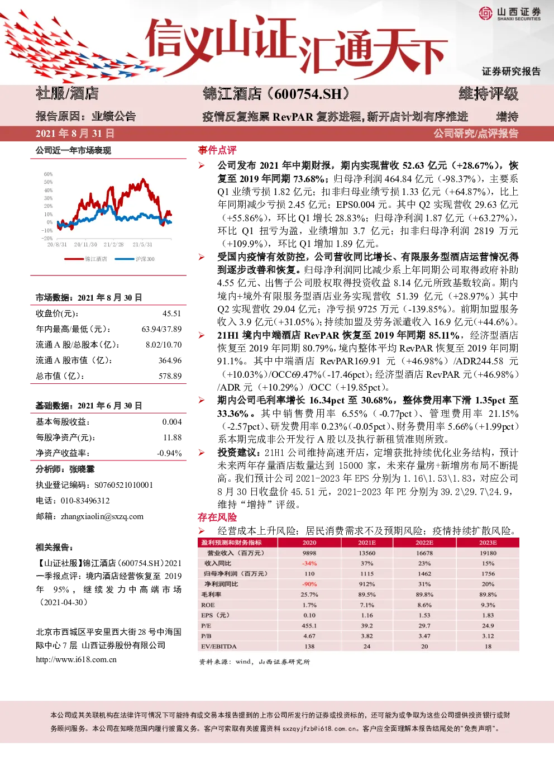This screenshot has width=554, height=784.
Task: Click the Shanxi Securities logo icon
Action: (486, 13)
